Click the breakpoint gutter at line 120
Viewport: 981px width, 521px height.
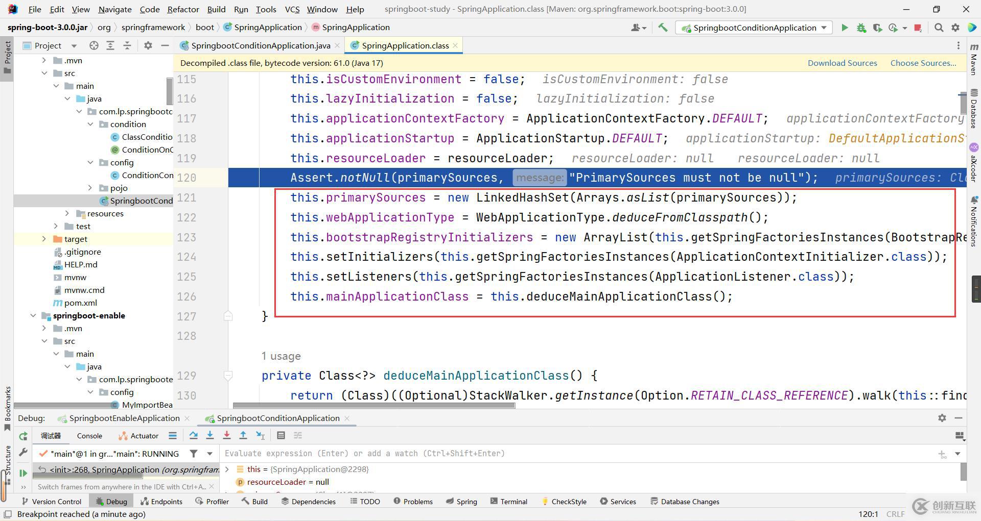coord(212,178)
